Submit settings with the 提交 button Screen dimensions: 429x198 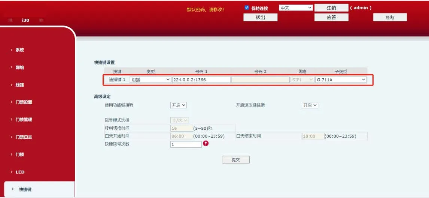235,160
